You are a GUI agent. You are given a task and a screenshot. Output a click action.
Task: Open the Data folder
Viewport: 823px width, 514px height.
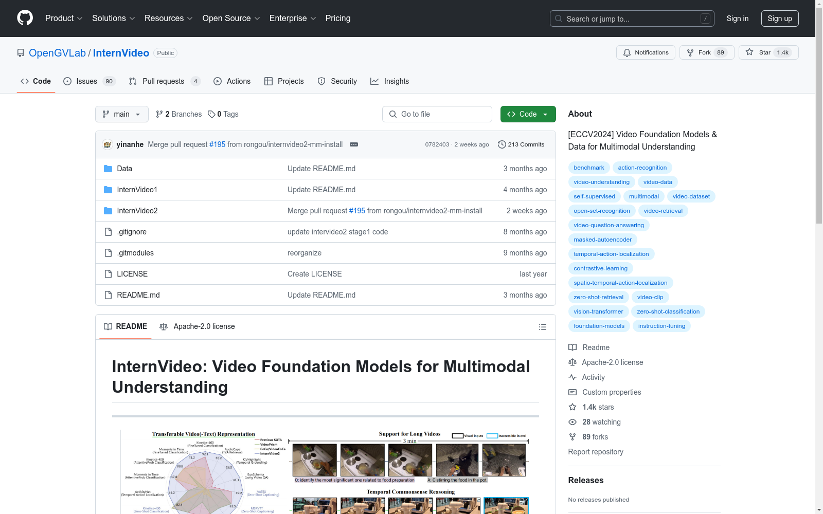click(124, 169)
